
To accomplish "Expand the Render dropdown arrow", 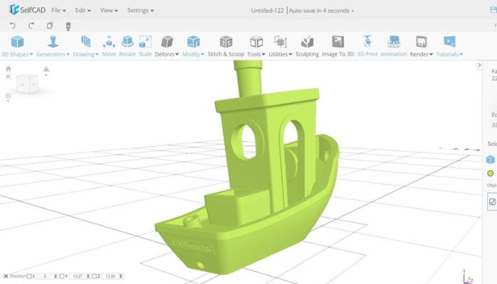I will pyautogui.click(x=431, y=55).
